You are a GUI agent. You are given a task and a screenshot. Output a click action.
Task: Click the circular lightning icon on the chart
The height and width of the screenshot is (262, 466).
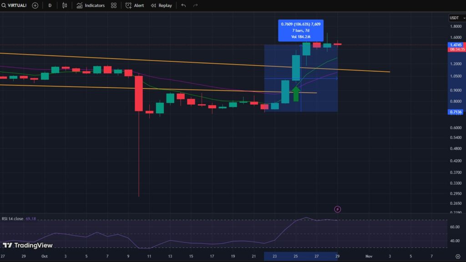(337, 209)
